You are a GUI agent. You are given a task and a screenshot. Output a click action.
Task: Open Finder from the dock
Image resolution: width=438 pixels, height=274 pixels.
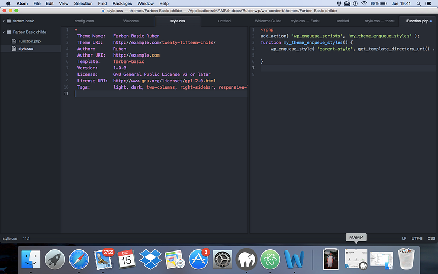pyautogui.click(x=31, y=259)
